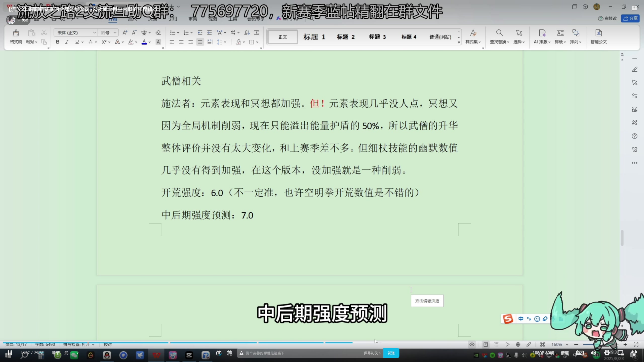Click the 倍速 playback speed button
This screenshot has height=362, width=644.
565,353
